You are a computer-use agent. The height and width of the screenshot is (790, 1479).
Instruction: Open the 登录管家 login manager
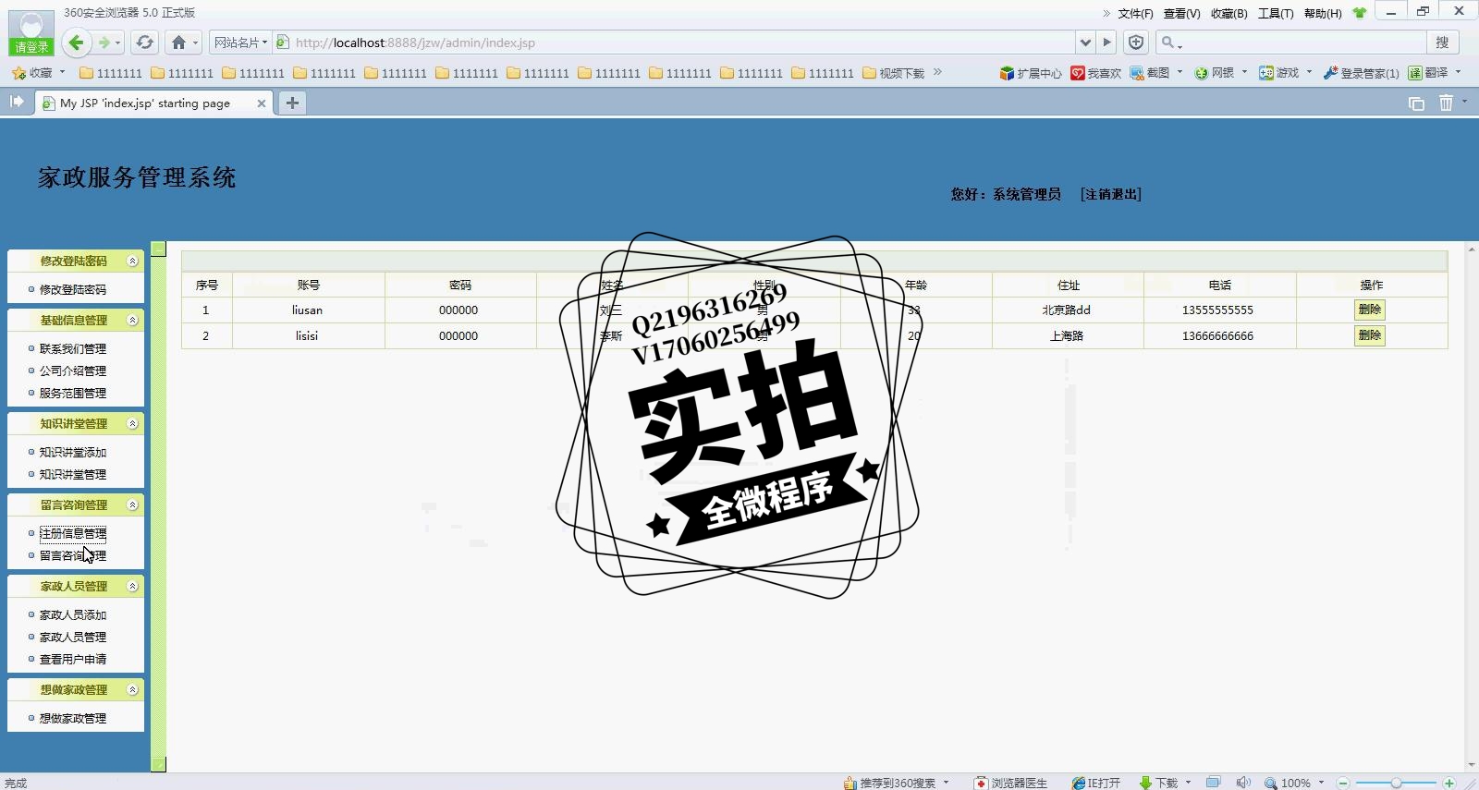point(1362,73)
